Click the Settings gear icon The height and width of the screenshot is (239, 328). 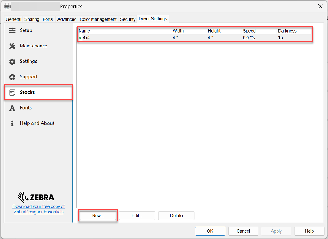point(12,61)
